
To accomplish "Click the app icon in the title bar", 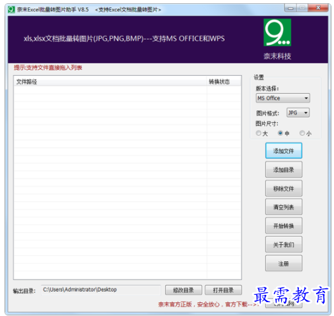I will tap(11, 9).
